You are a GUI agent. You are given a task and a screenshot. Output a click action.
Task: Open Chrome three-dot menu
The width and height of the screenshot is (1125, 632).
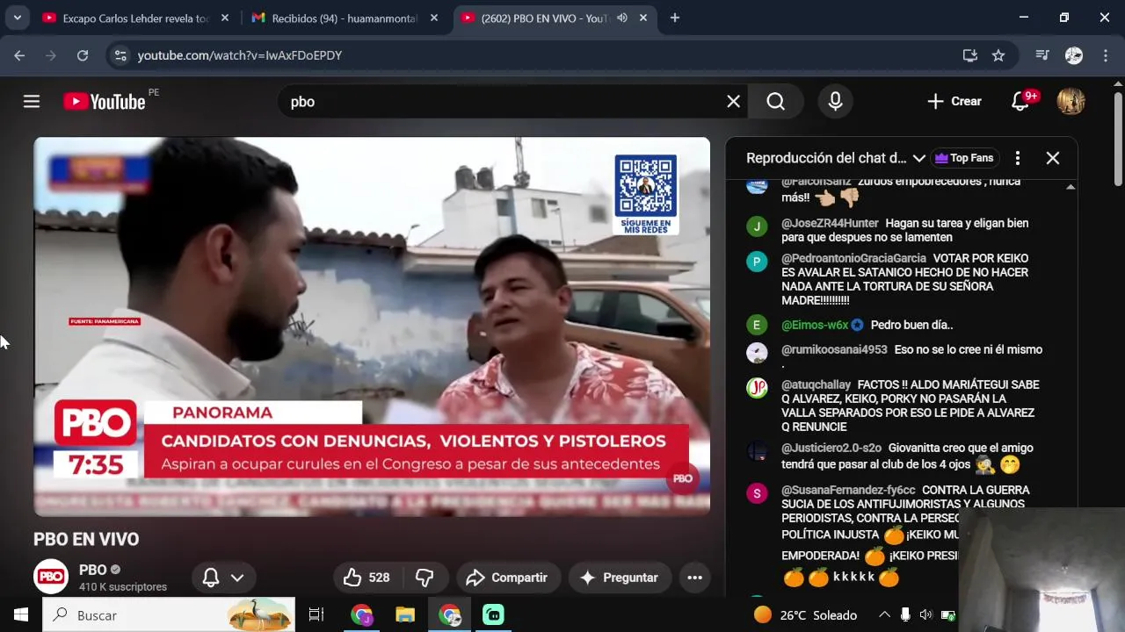1105,55
